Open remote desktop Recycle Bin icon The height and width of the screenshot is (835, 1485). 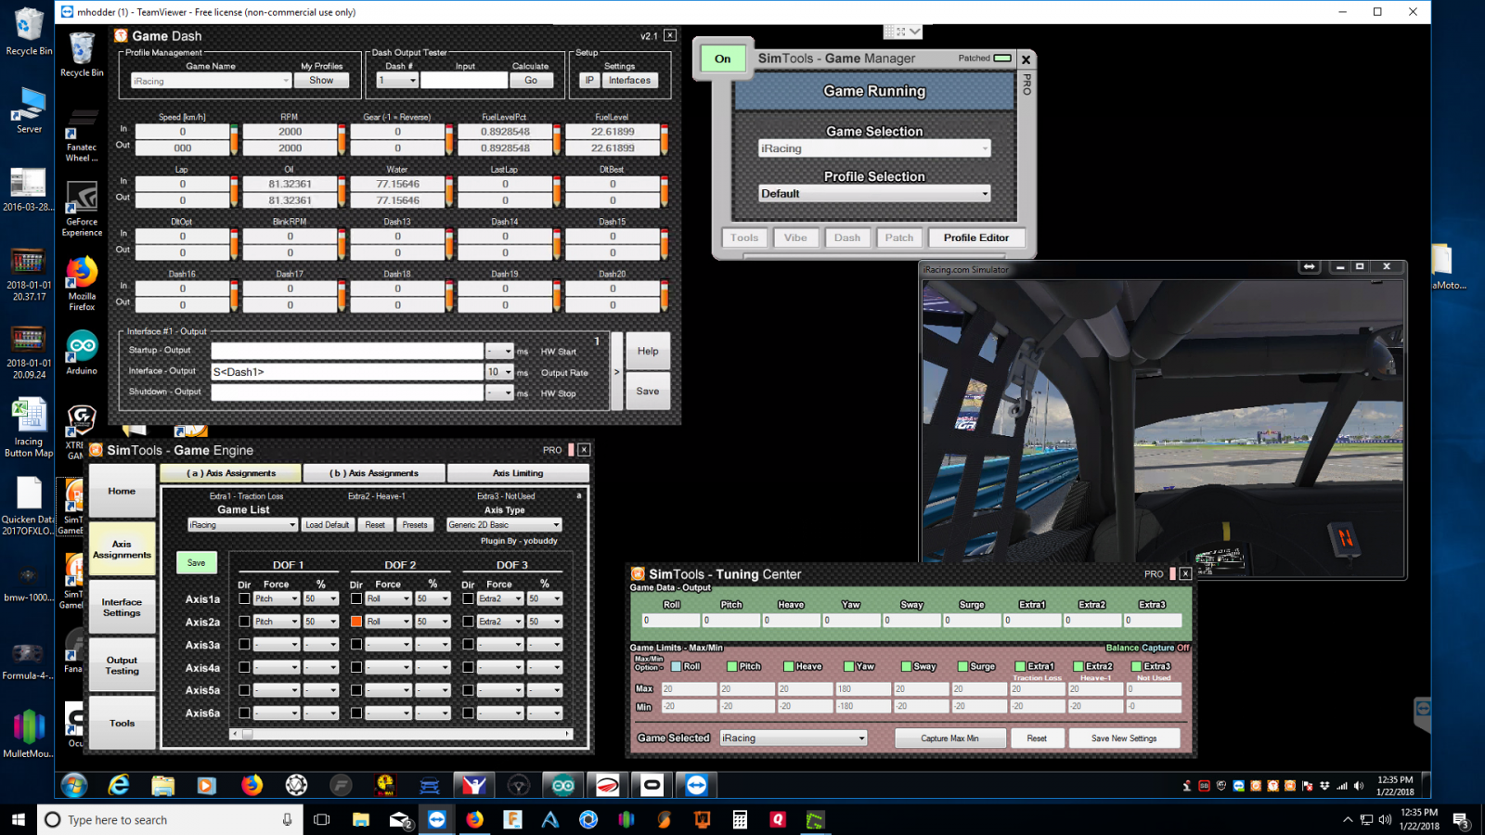[x=82, y=54]
